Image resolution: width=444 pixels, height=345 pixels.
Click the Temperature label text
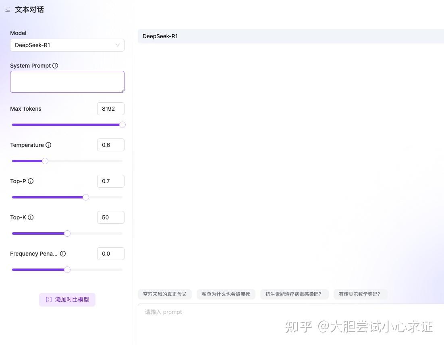click(27, 145)
